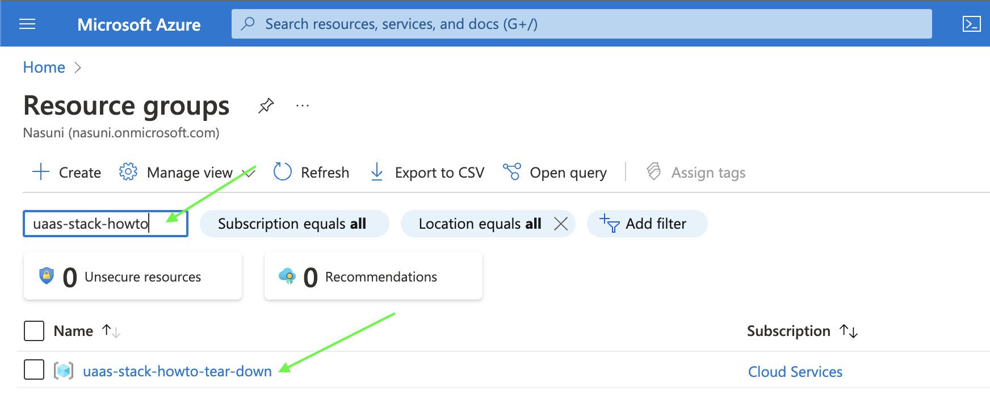Click Assign tags label
This screenshot has height=420, width=990.
pos(708,173)
